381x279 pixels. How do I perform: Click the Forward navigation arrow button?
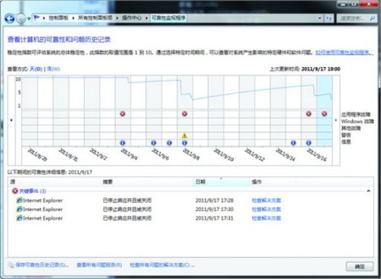click(x=21, y=18)
